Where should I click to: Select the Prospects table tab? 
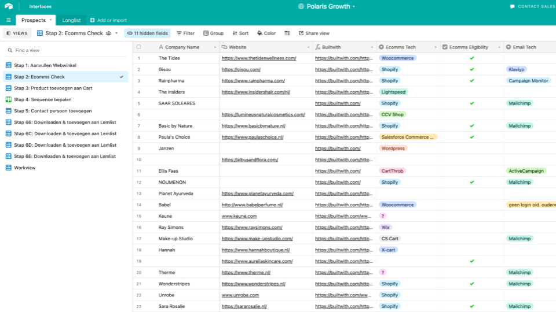pos(34,20)
